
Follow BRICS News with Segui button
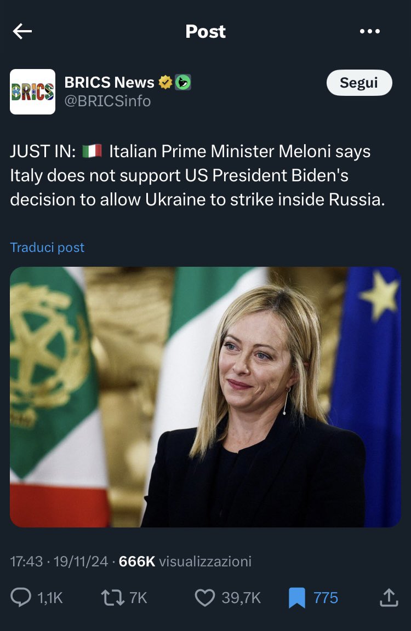click(359, 83)
